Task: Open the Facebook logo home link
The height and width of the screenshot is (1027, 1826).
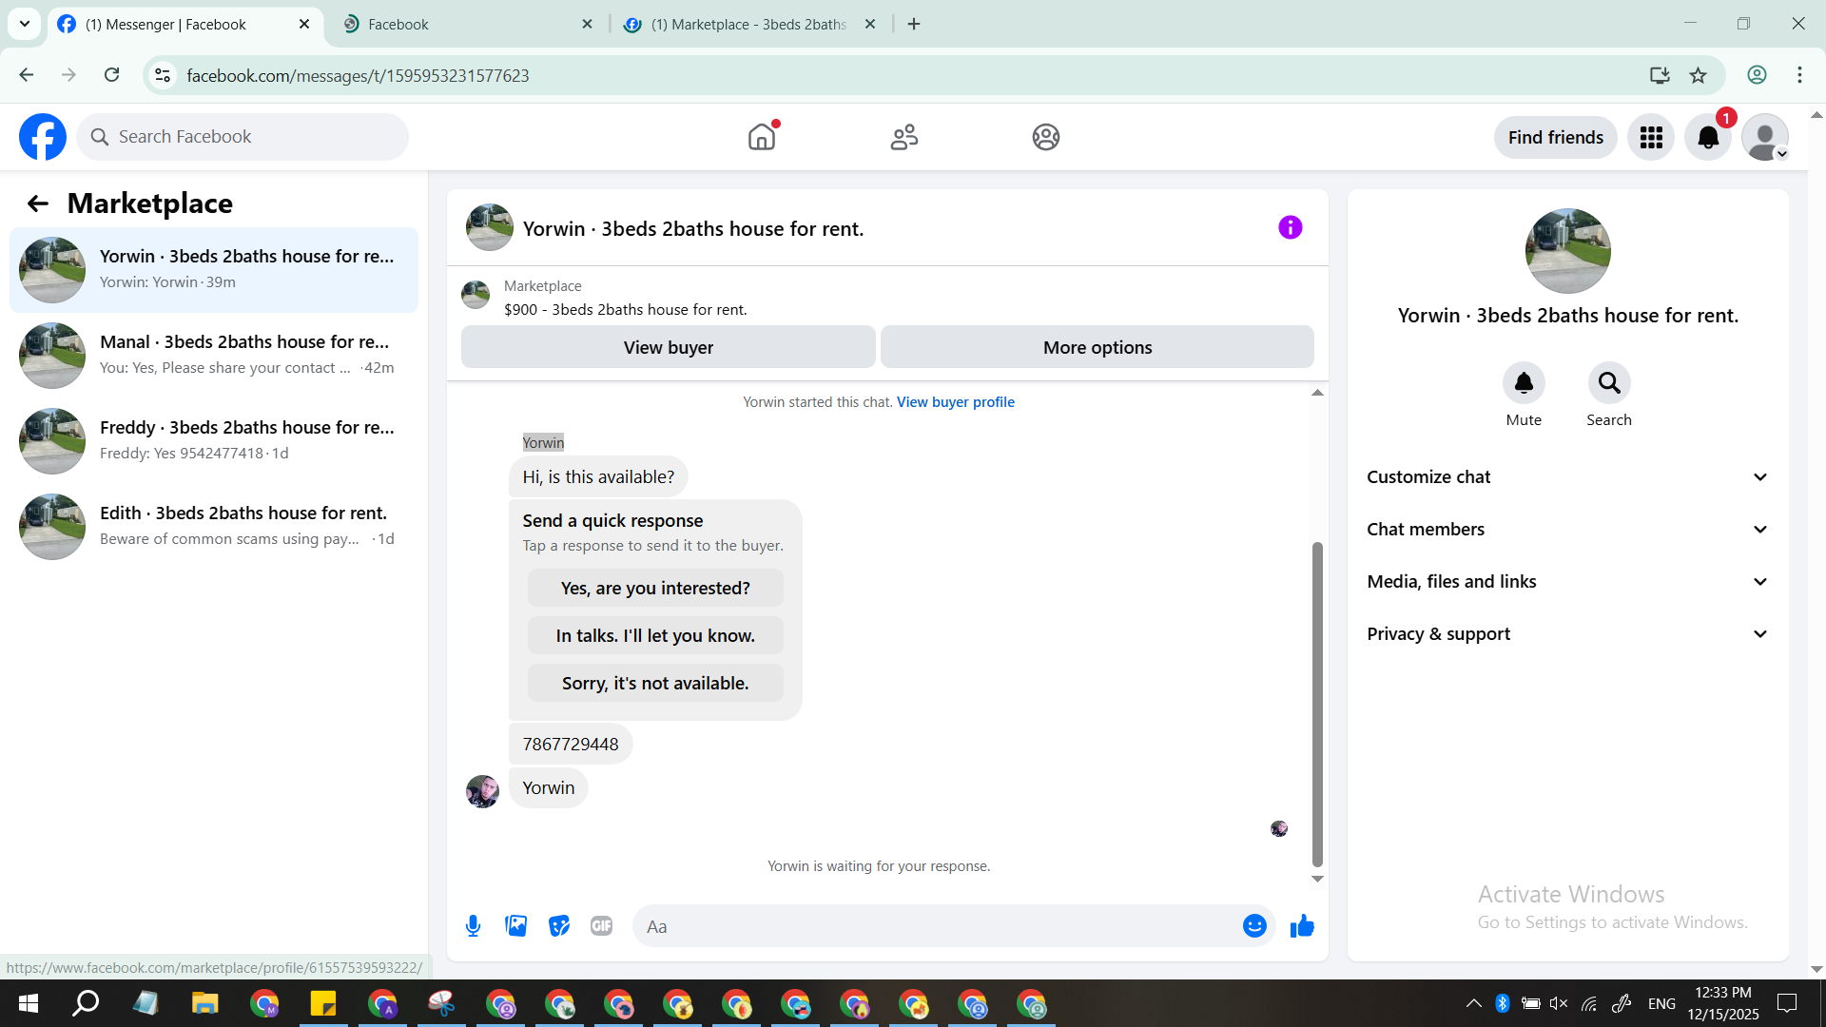Action: click(43, 137)
